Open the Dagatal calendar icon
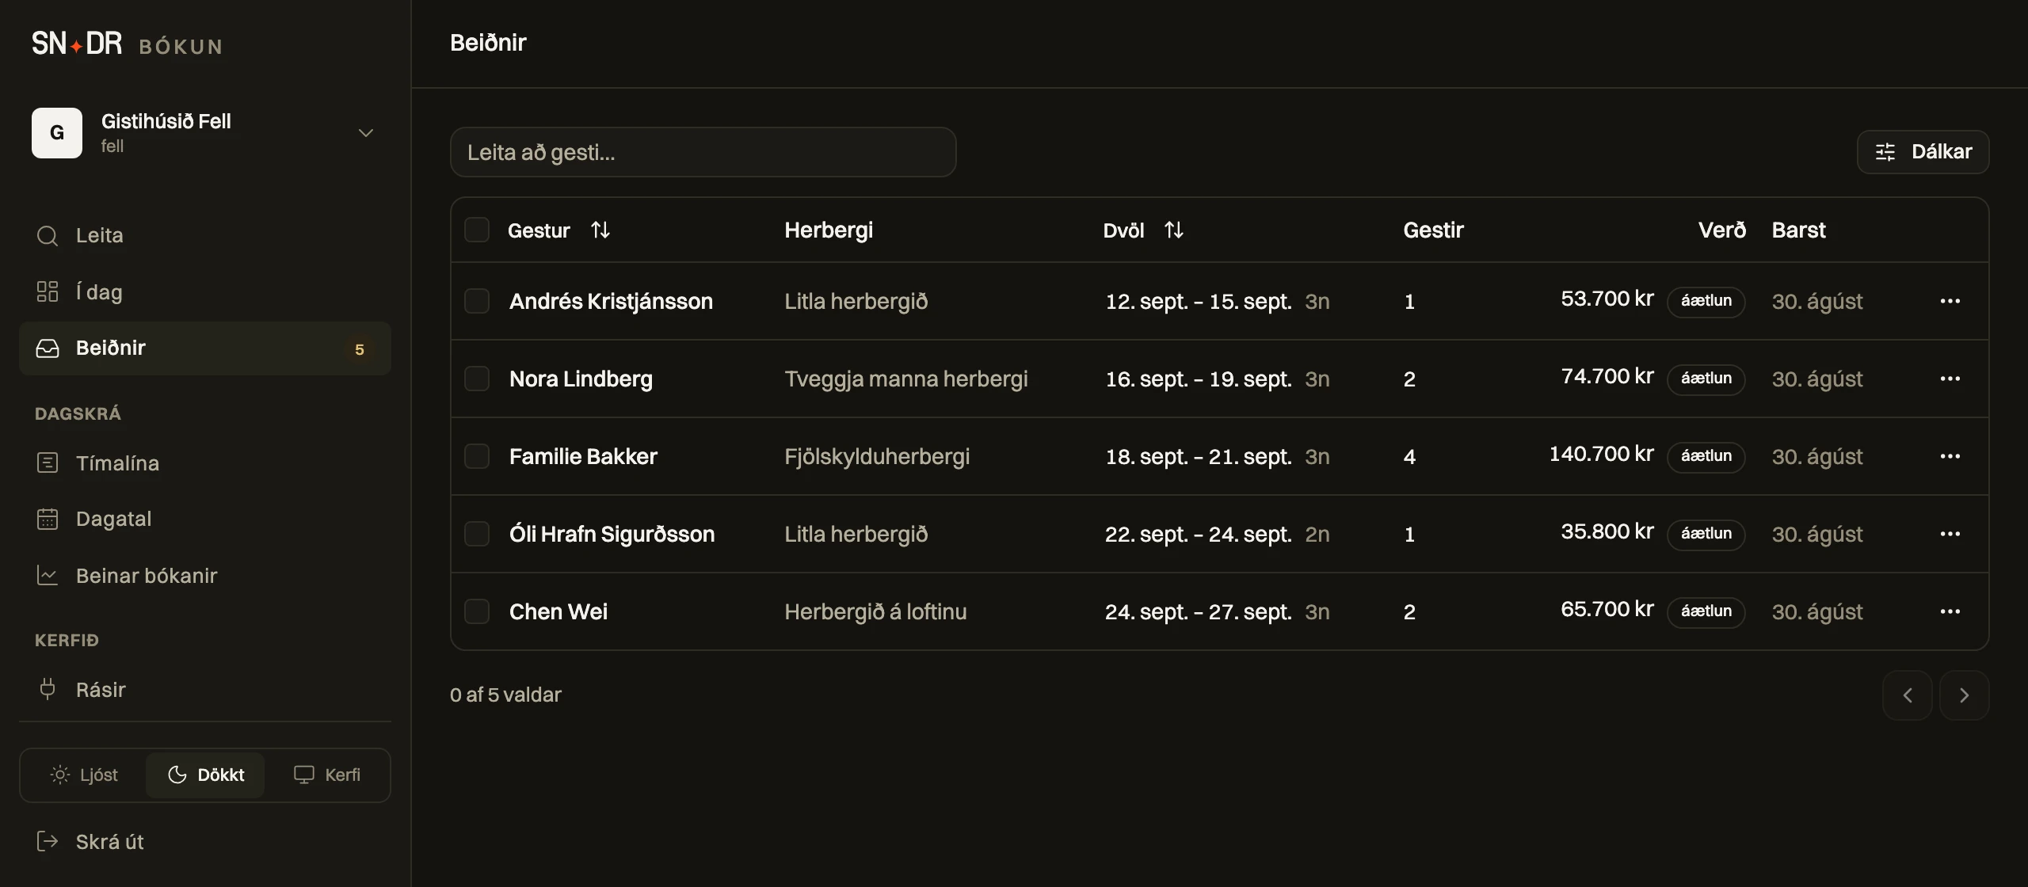 coord(48,519)
